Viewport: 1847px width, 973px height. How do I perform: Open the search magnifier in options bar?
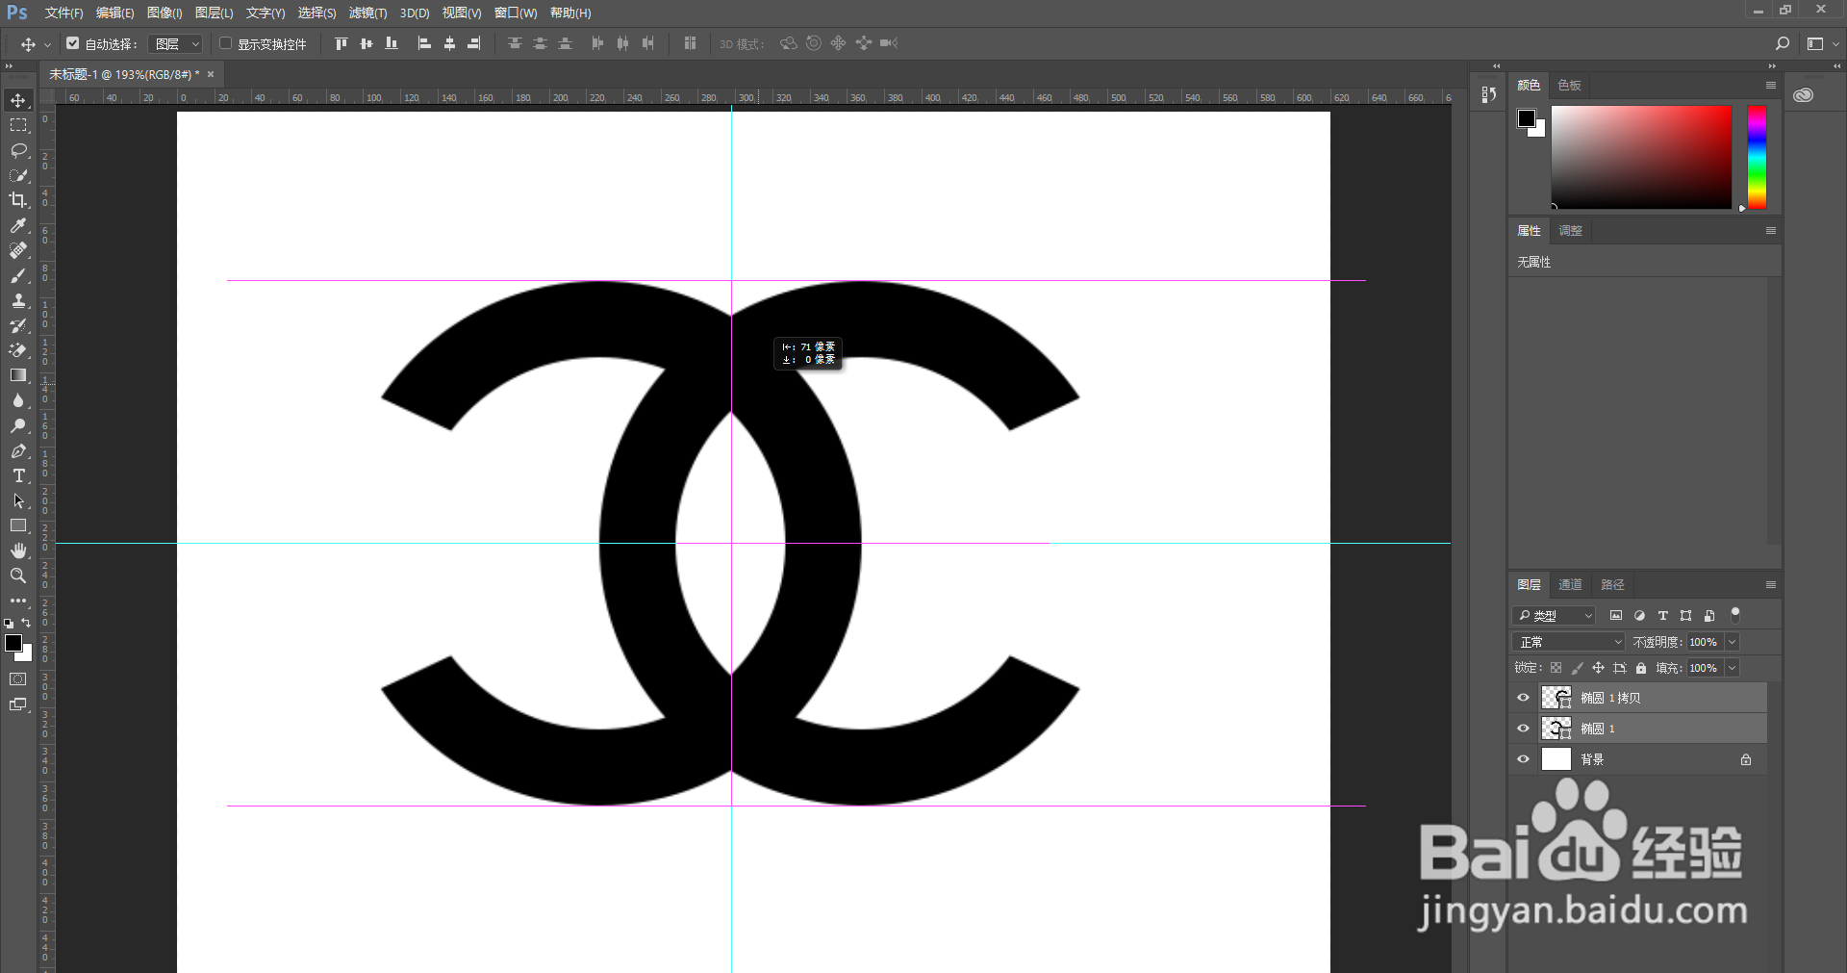pos(1783,43)
